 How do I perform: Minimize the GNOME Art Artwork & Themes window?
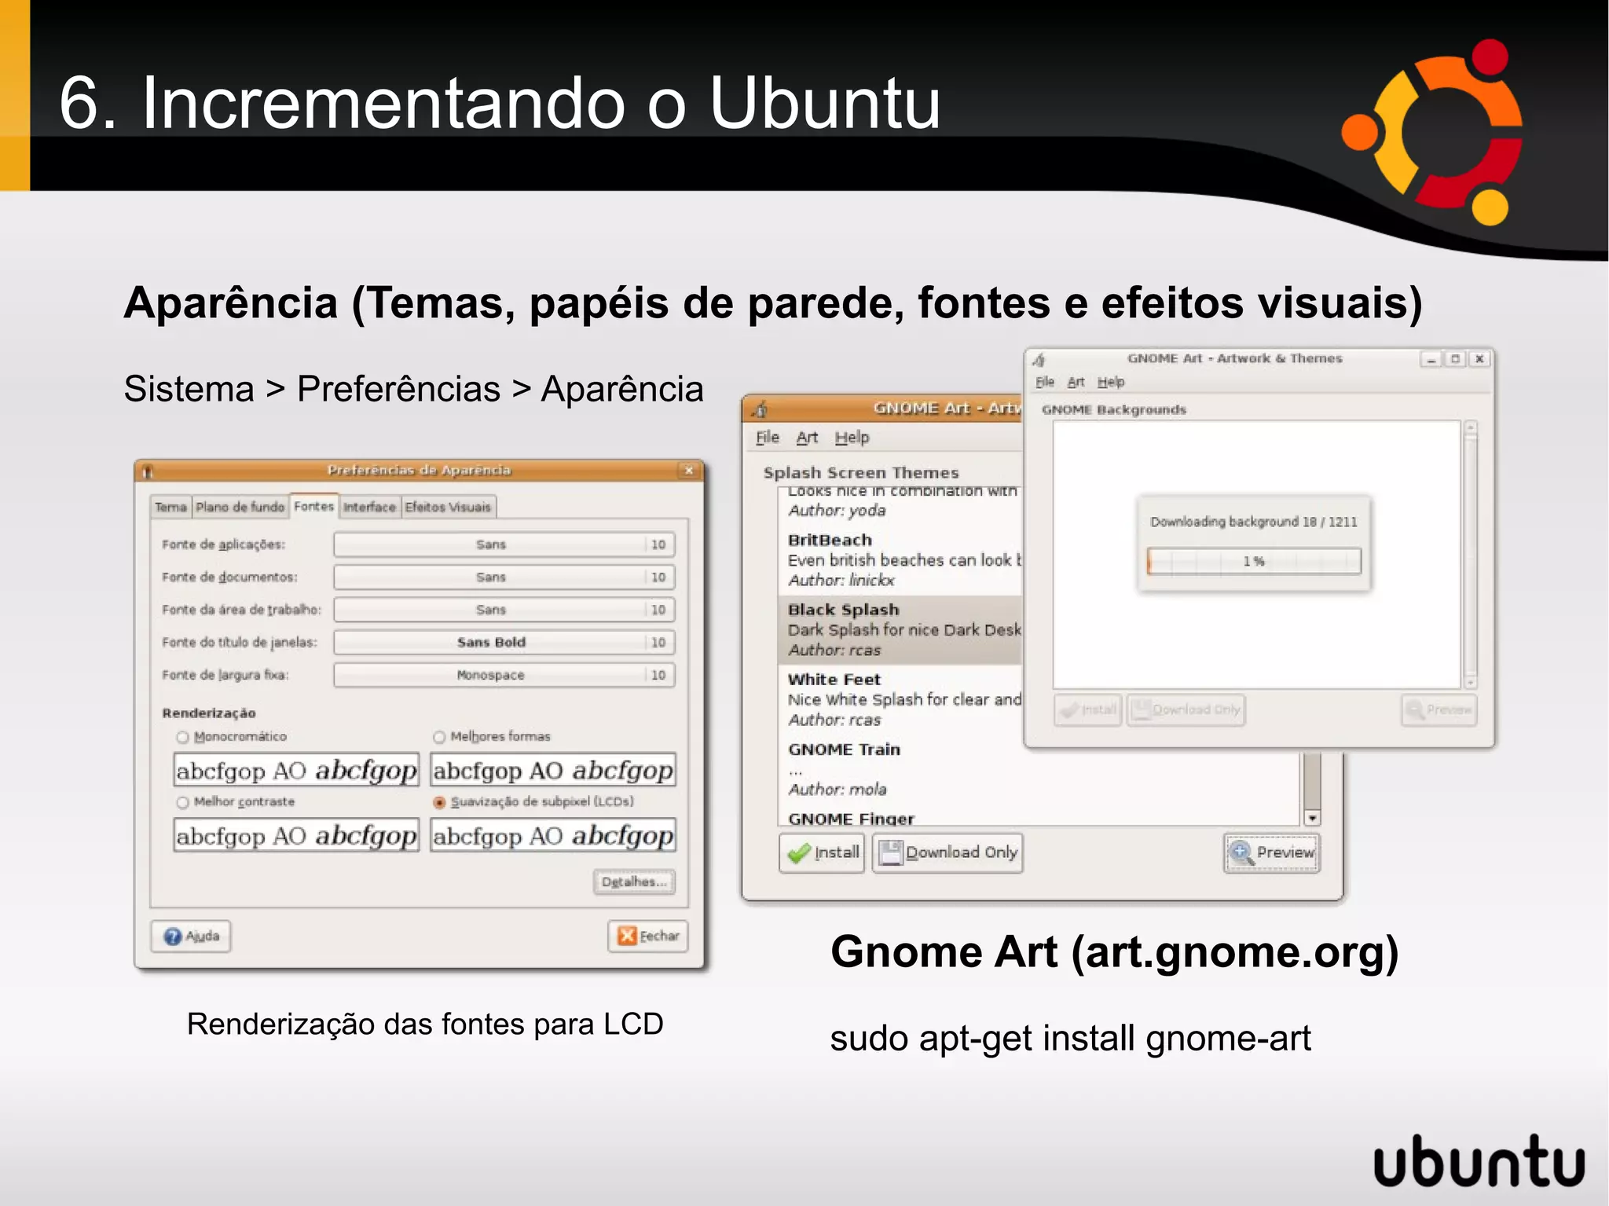pyautogui.click(x=1431, y=359)
